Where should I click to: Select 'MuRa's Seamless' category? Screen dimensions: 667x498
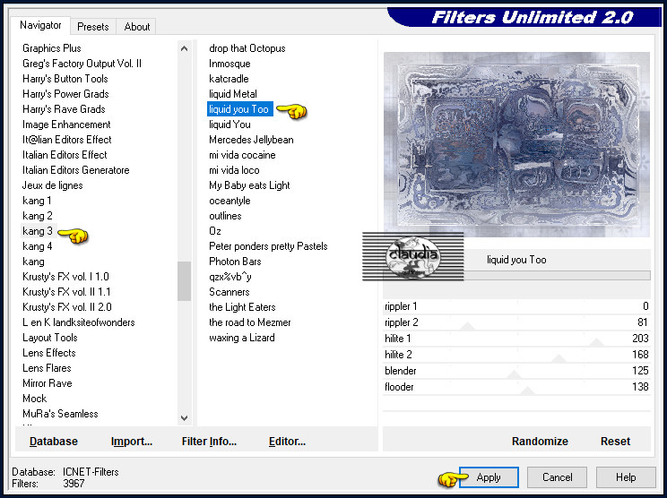coord(60,414)
